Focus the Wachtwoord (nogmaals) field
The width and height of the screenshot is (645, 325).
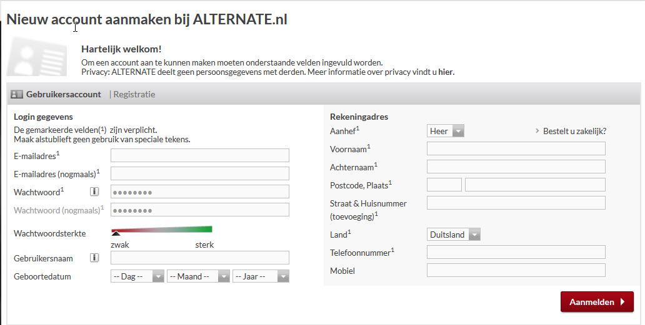(x=200, y=210)
